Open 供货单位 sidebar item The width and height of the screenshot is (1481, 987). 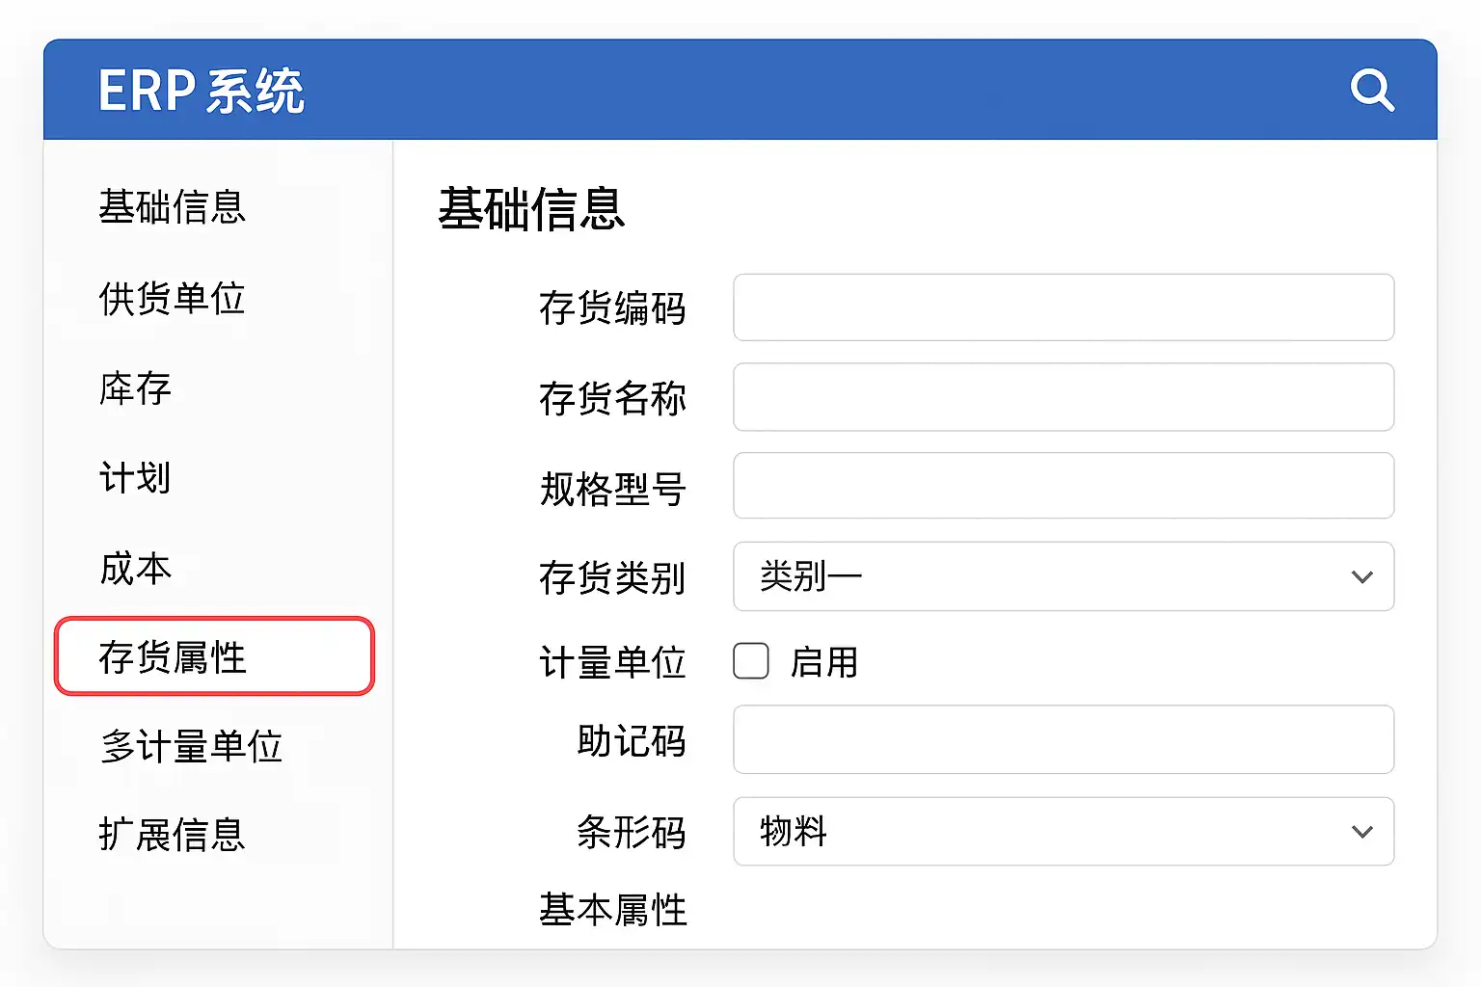pos(173,299)
